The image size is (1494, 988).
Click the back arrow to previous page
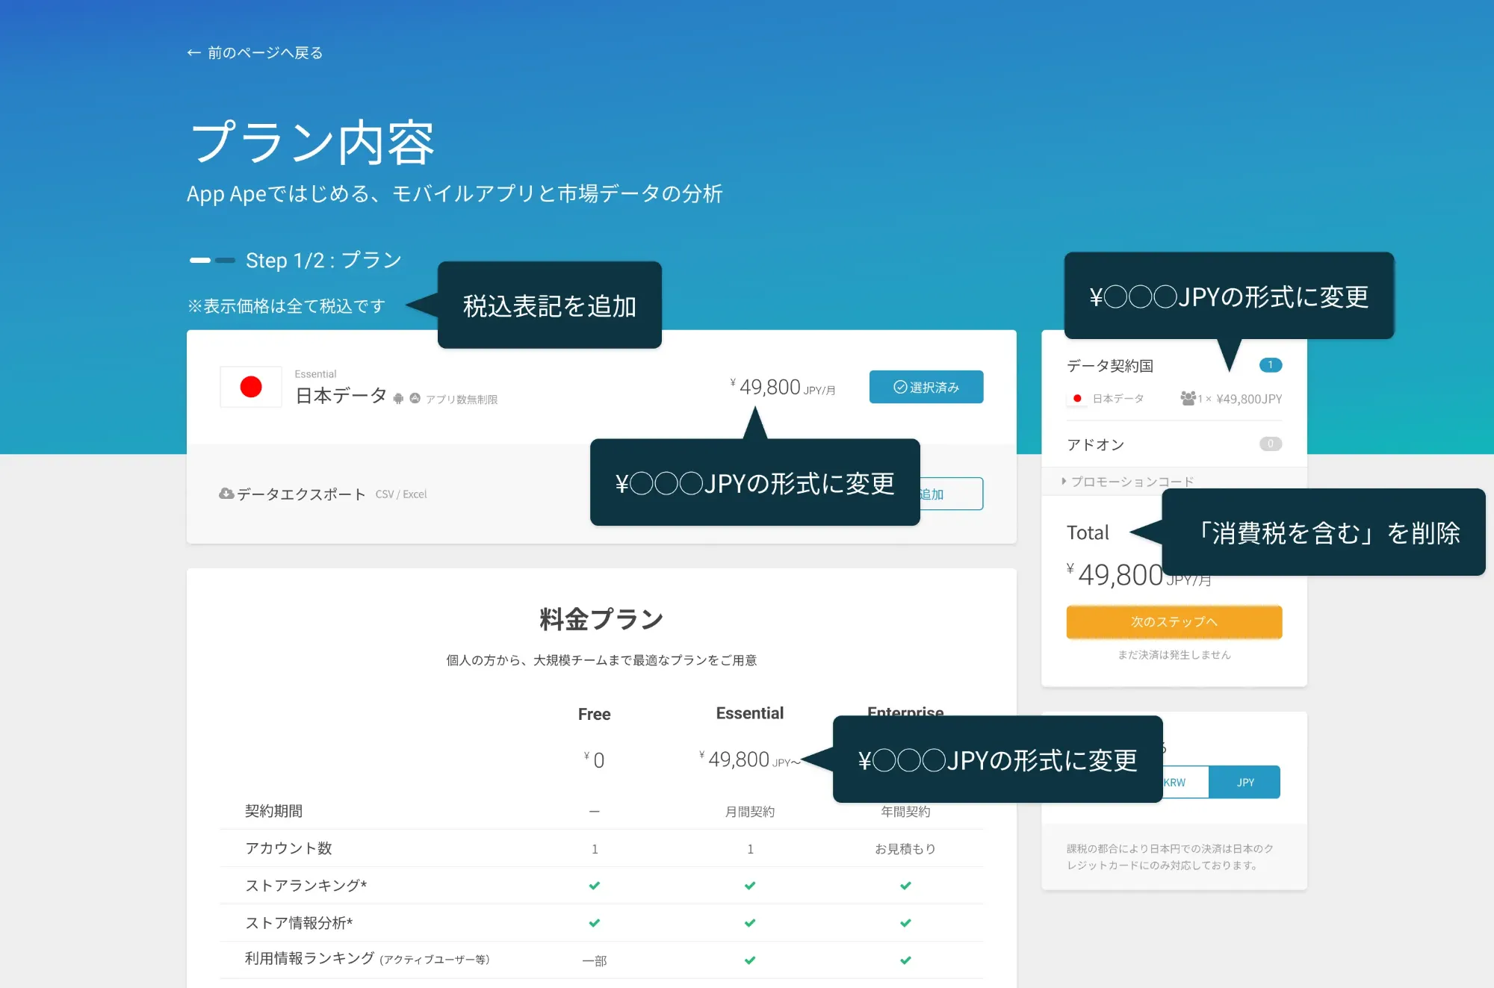[193, 53]
